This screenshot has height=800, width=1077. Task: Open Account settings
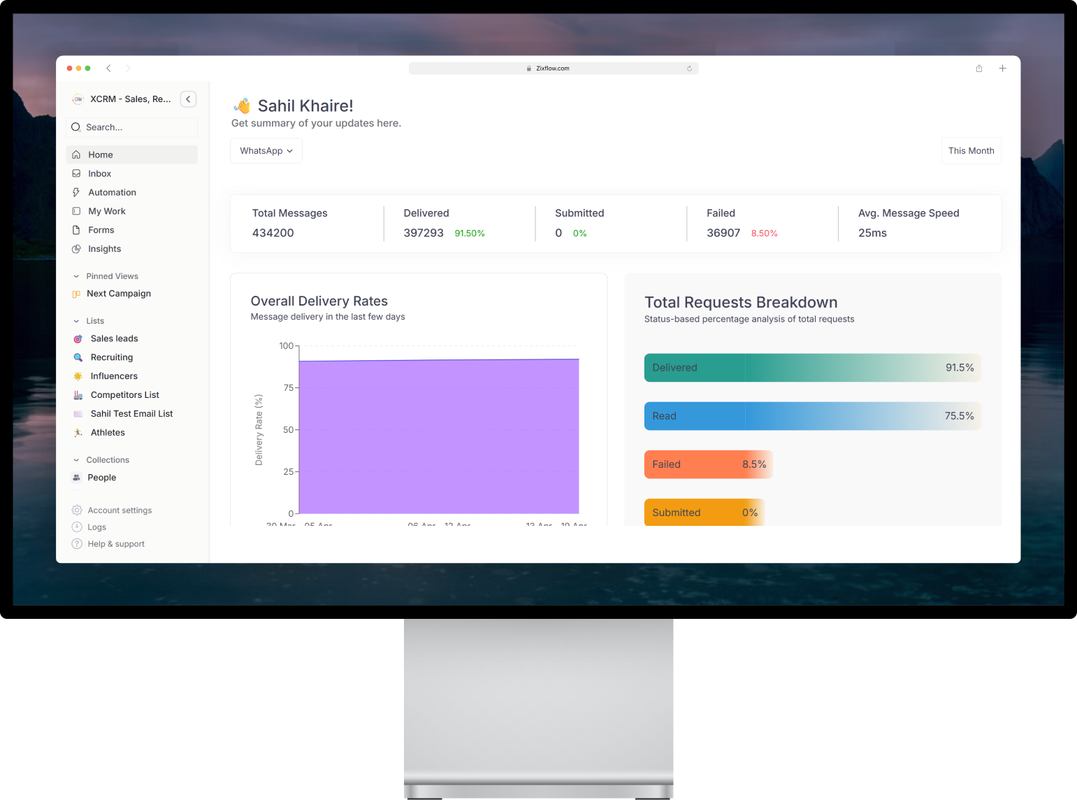[x=119, y=510]
